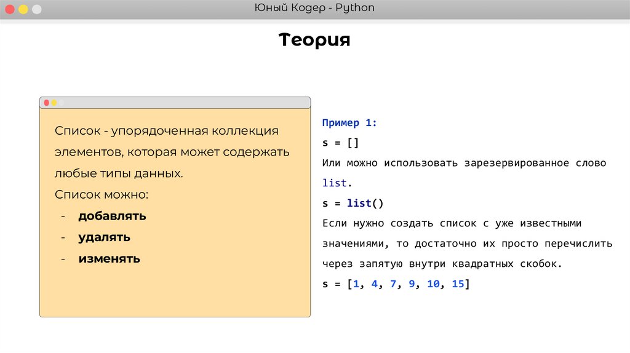Click the text 'Список можно:'

pos(102,195)
